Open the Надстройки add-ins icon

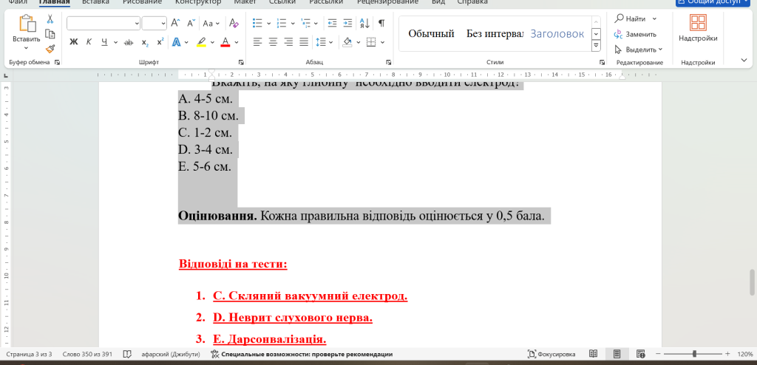[698, 23]
